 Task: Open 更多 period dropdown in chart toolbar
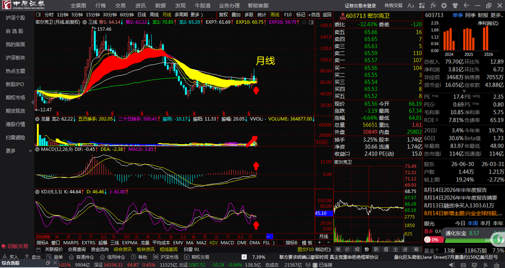196,14
